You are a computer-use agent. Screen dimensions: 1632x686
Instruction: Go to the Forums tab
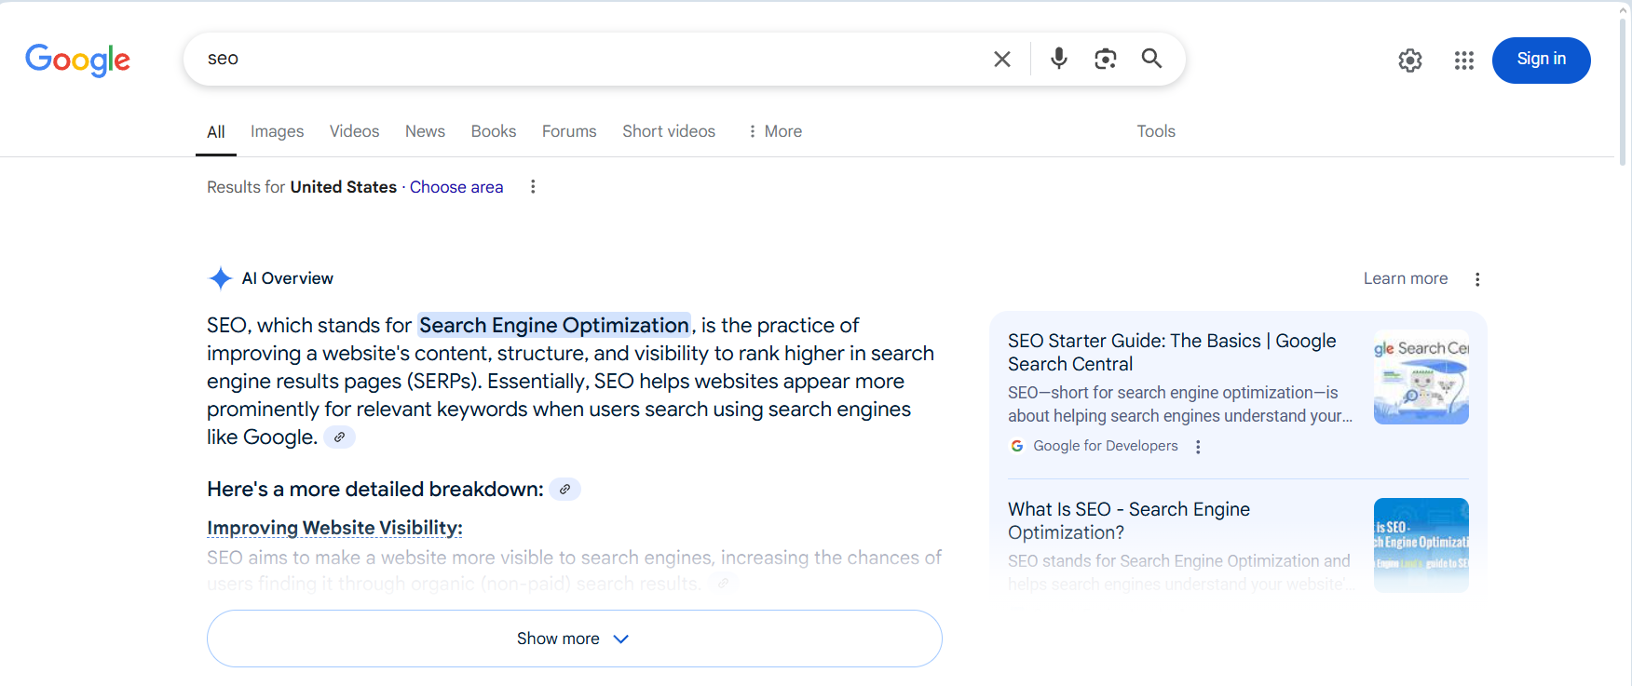569,131
